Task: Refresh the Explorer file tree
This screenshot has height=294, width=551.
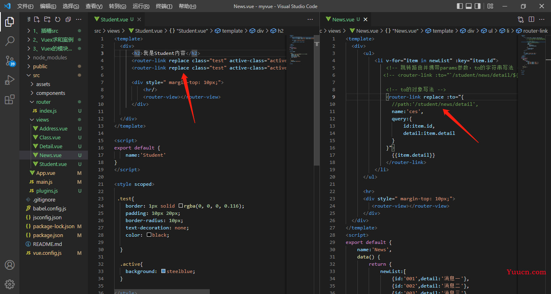Action: point(58,19)
